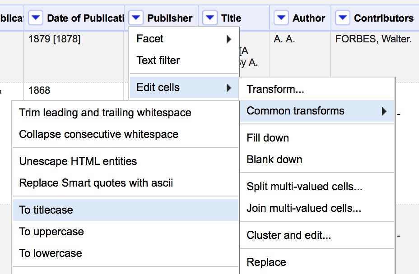The width and height of the screenshot is (419, 274).
Task: Open the Publisher column dropdown menu
Action: coord(135,18)
